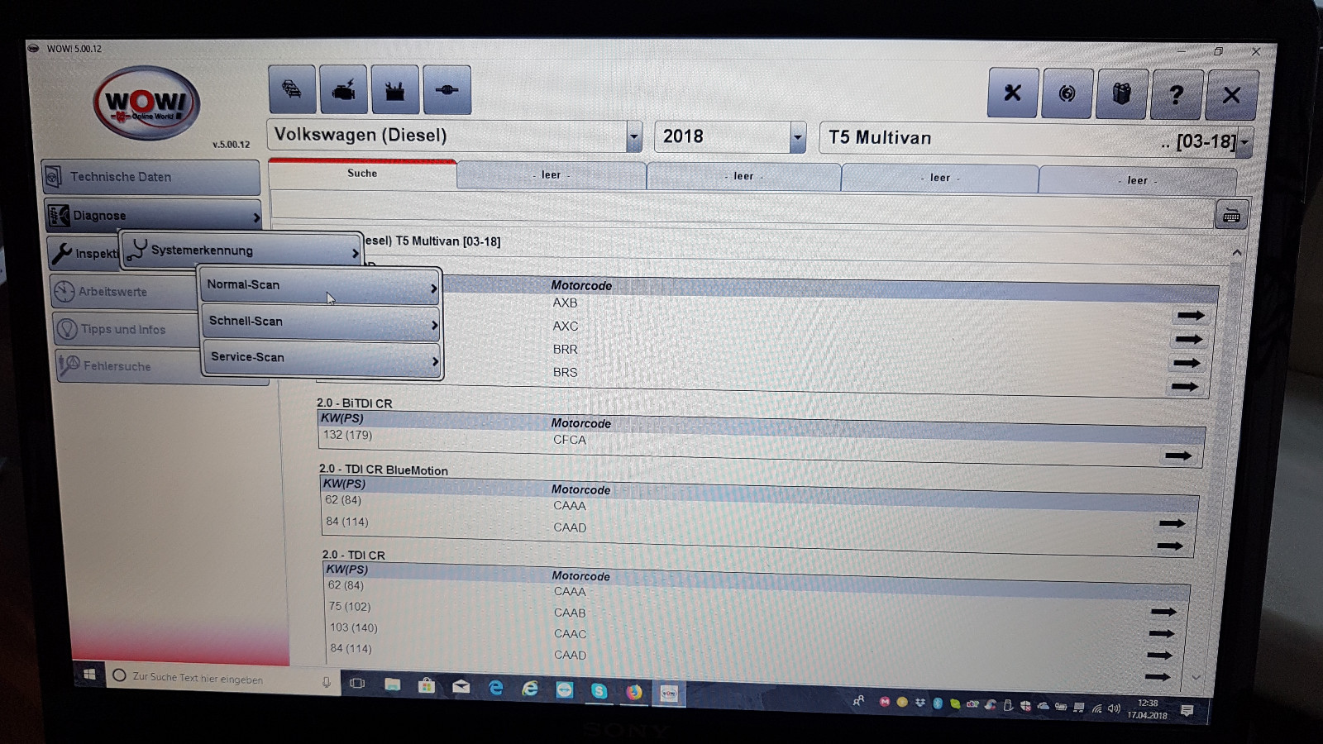Open the vehicle selection car icon

click(x=292, y=89)
